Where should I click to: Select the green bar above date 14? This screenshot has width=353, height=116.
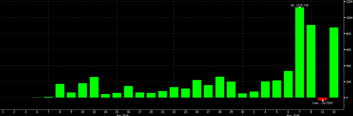click(106, 96)
